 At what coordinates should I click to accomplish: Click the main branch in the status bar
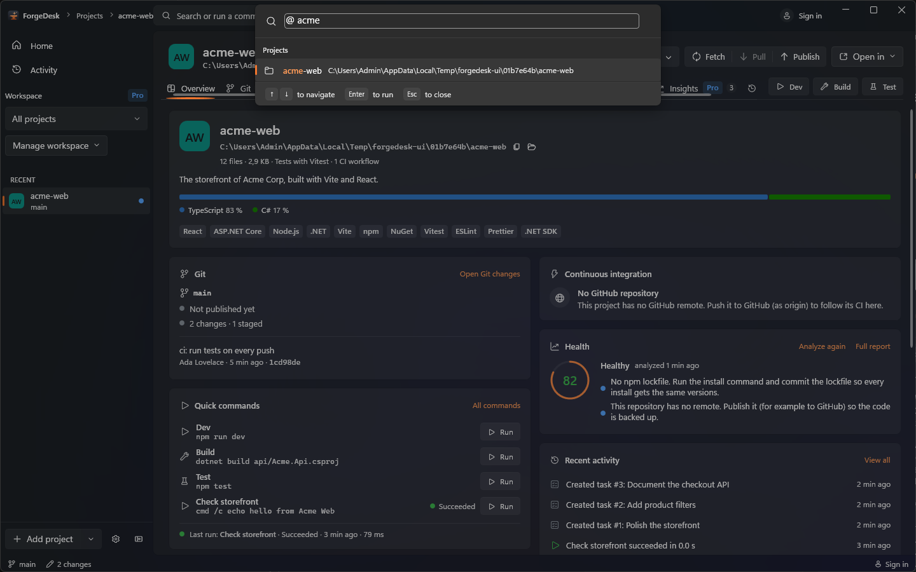point(22,564)
